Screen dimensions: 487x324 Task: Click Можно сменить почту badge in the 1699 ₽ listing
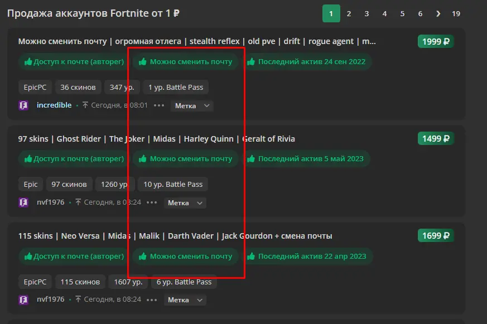click(x=185, y=257)
